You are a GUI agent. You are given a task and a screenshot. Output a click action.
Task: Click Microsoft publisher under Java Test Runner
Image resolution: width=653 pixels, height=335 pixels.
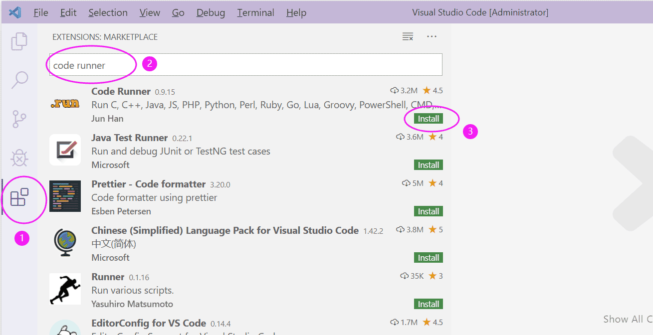point(111,165)
